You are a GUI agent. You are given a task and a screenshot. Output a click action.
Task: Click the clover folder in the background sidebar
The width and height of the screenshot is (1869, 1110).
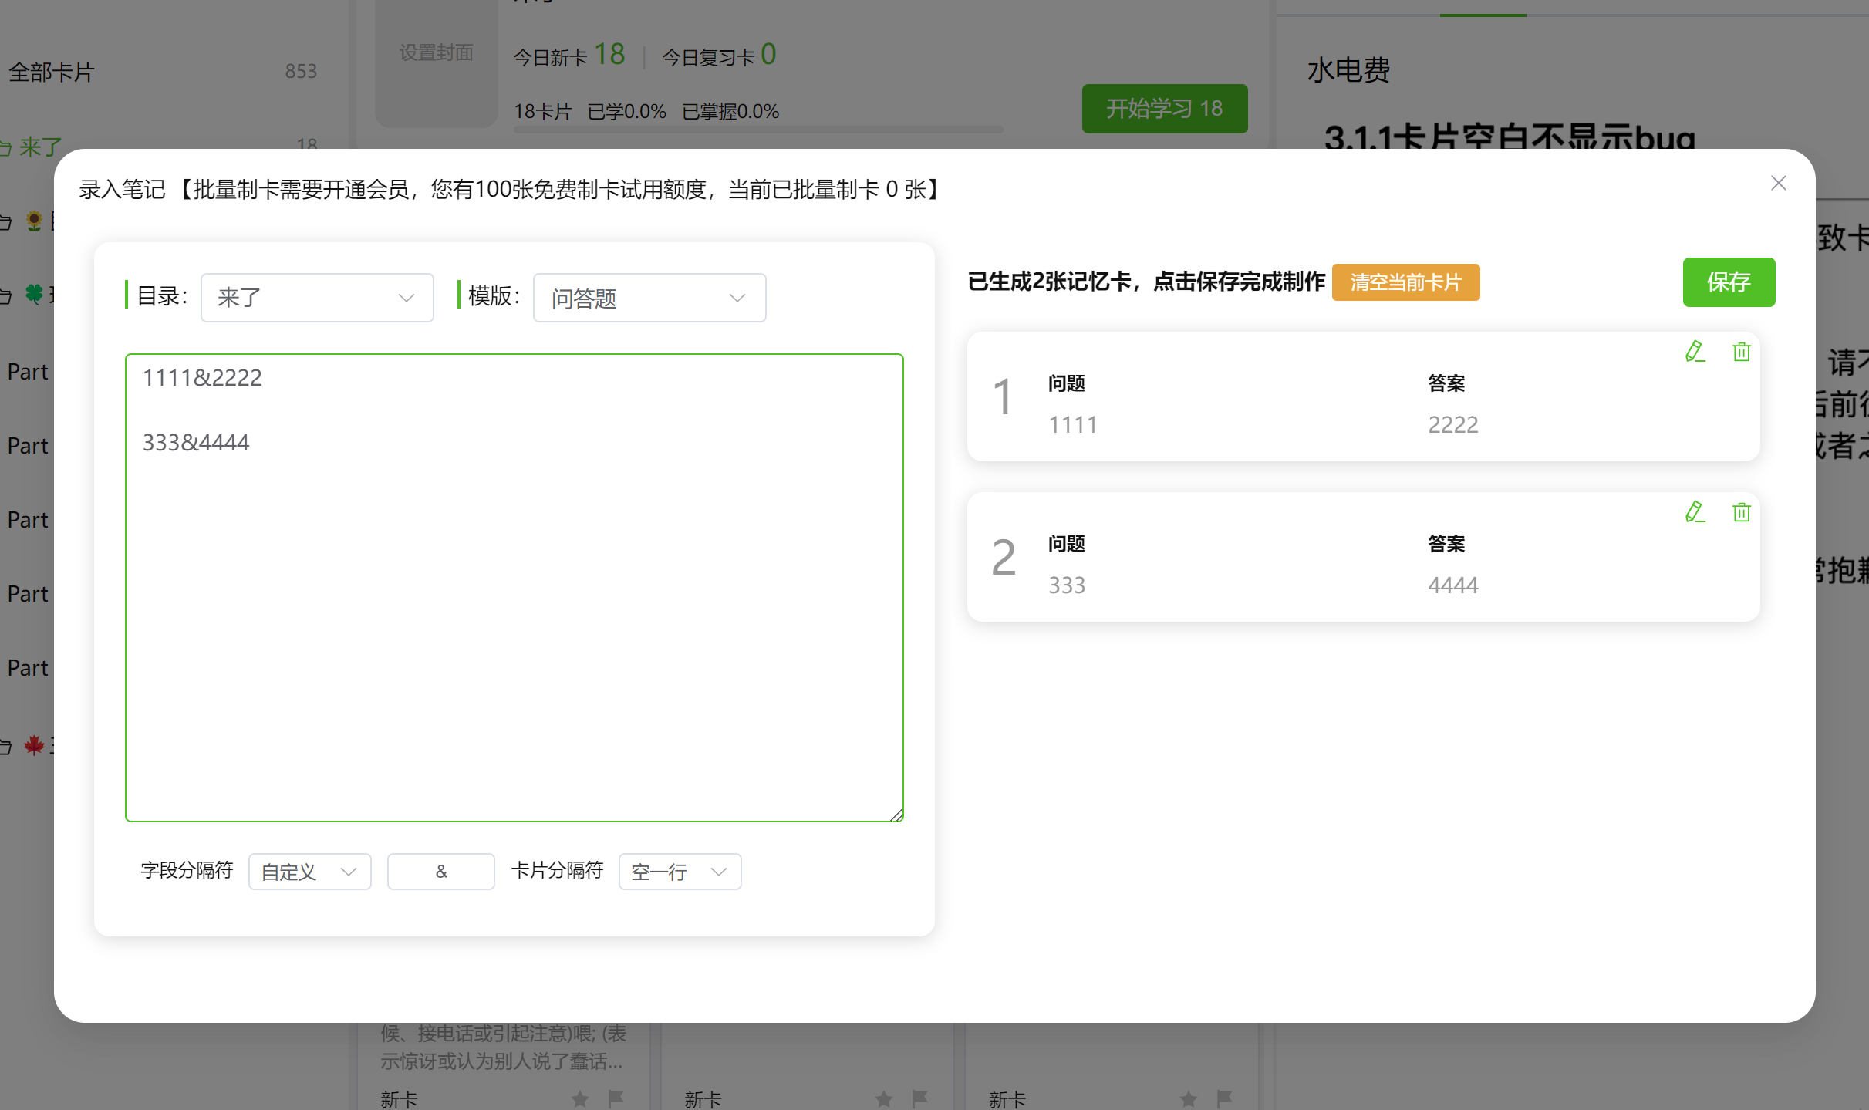click(x=34, y=295)
